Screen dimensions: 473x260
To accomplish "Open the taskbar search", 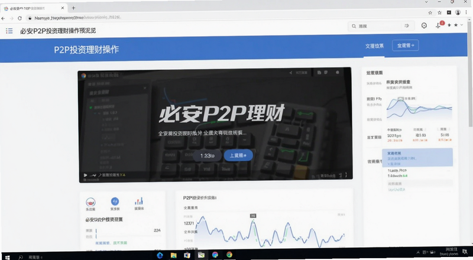I will point(21,257).
